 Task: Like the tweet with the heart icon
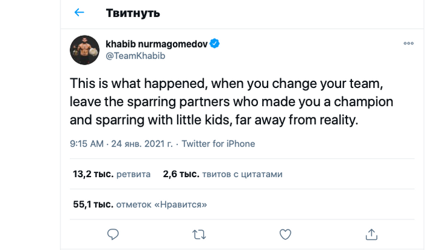tap(286, 234)
